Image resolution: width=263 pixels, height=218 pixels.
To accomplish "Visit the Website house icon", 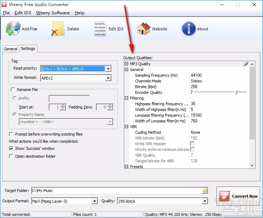I will 143,29.
